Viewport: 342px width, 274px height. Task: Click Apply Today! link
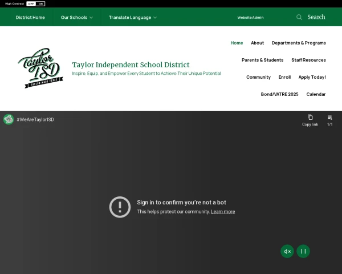[312, 77]
